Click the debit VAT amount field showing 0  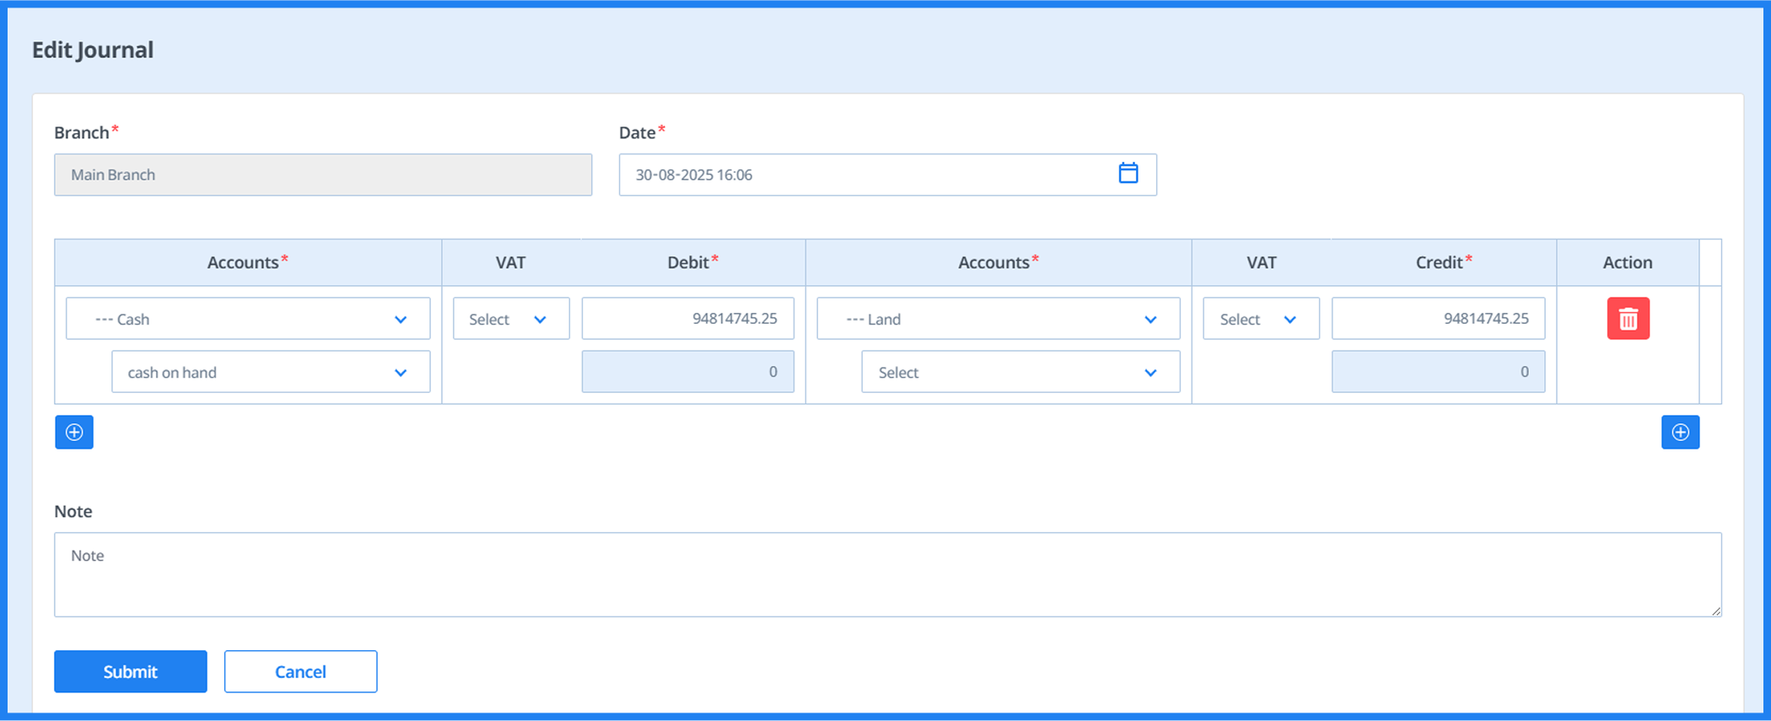pyautogui.click(x=687, y=372)
